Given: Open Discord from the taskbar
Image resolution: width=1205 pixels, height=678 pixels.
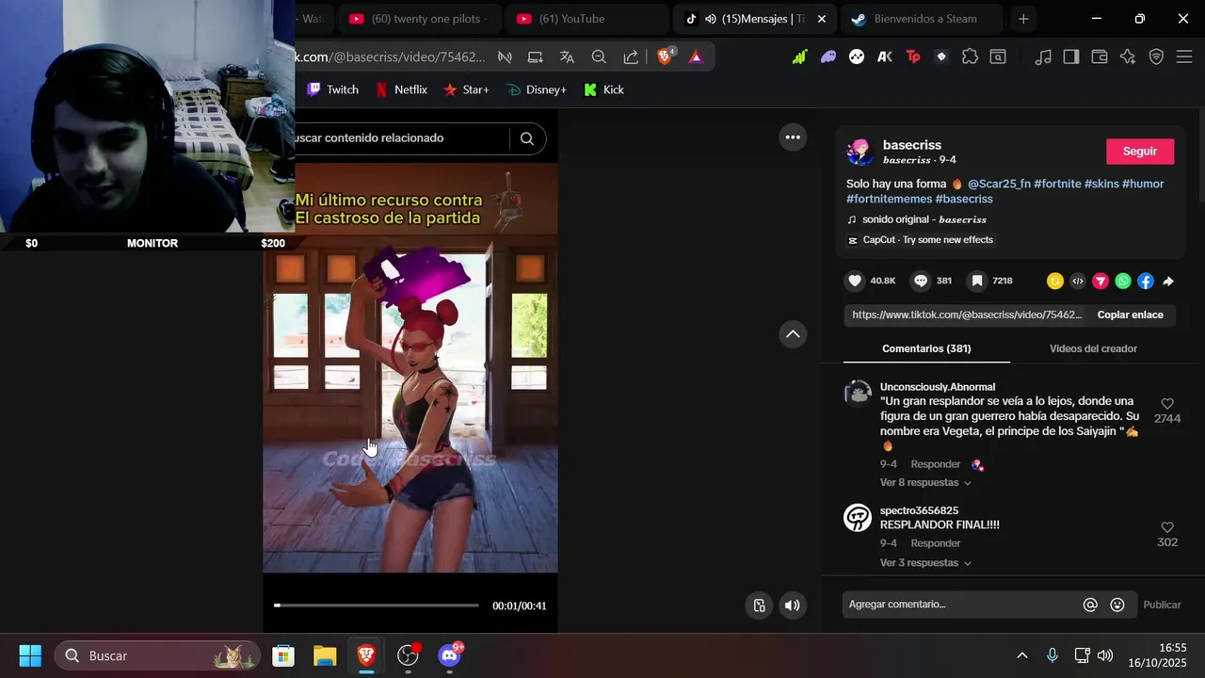Looking at the screenshot, I should click(x=450, y=655).
